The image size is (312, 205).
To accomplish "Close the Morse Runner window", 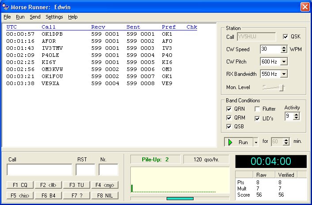I will click(x=305, y=7).
